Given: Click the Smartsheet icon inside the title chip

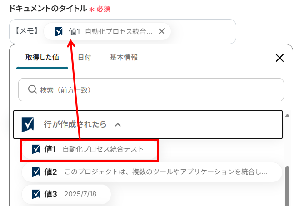Looking at the screenshot, I should (59, 31).
